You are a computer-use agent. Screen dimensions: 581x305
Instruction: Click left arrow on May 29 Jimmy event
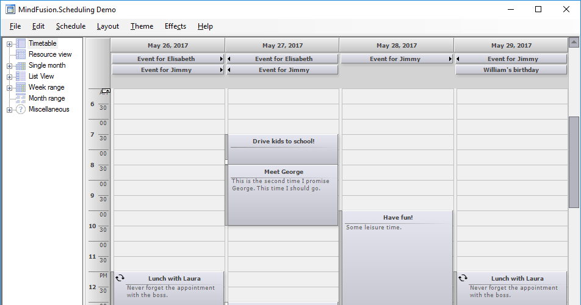coord(458,59)
